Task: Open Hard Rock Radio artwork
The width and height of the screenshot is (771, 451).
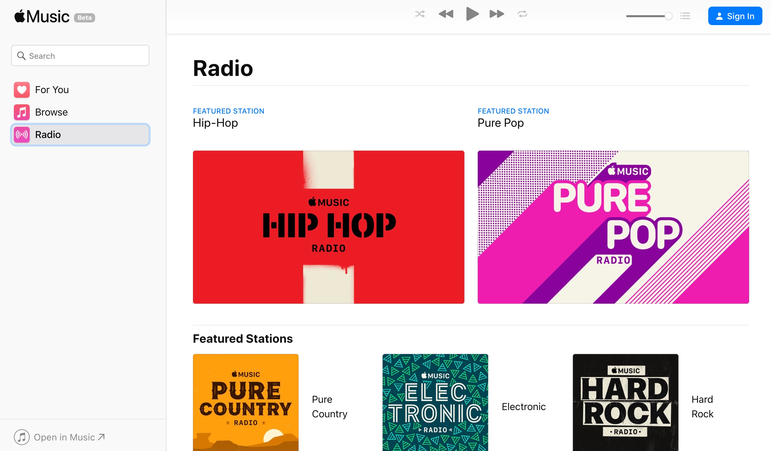Action: (626, 402)
